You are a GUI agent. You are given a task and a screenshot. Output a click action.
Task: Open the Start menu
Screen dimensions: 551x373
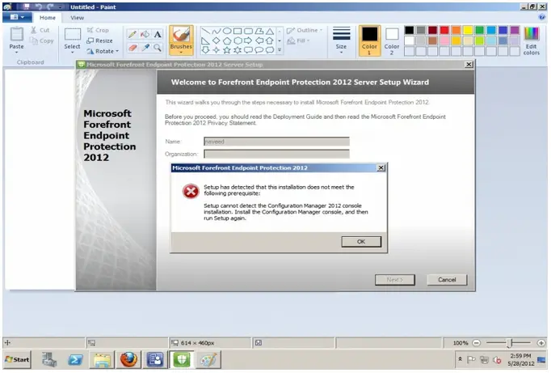(x=17, y=359)
